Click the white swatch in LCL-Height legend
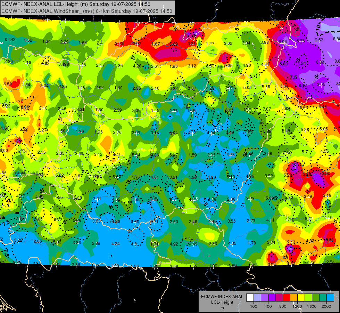Screen dimensions: 340x313 250,297
